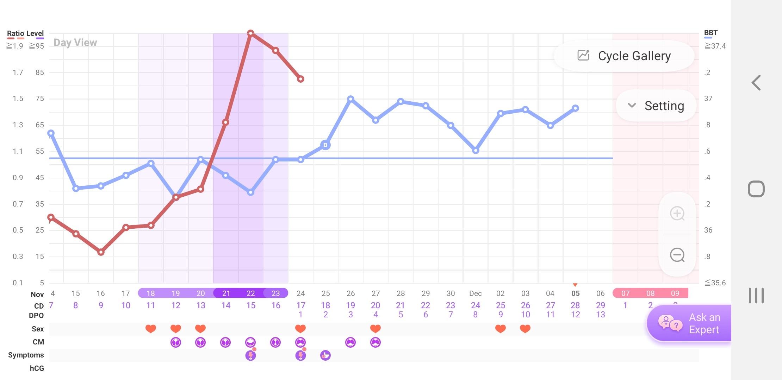The width and height of the screenshot is (782, 380).
Task: Select Nov 22 peak day on timeline
Action: [x=250, y=293]
